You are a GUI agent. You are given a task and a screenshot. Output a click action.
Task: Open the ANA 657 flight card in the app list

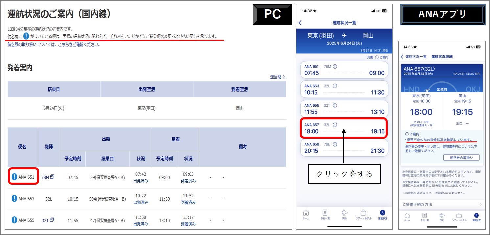click(344, 128)
